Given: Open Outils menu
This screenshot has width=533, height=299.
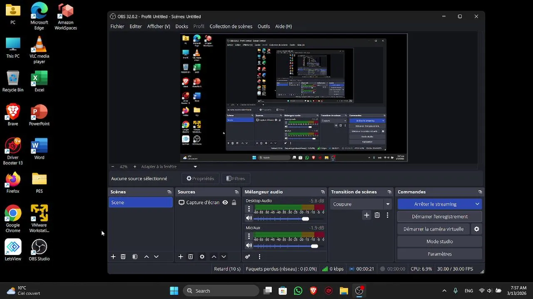Looking at the screenshot, I should 264,26.
